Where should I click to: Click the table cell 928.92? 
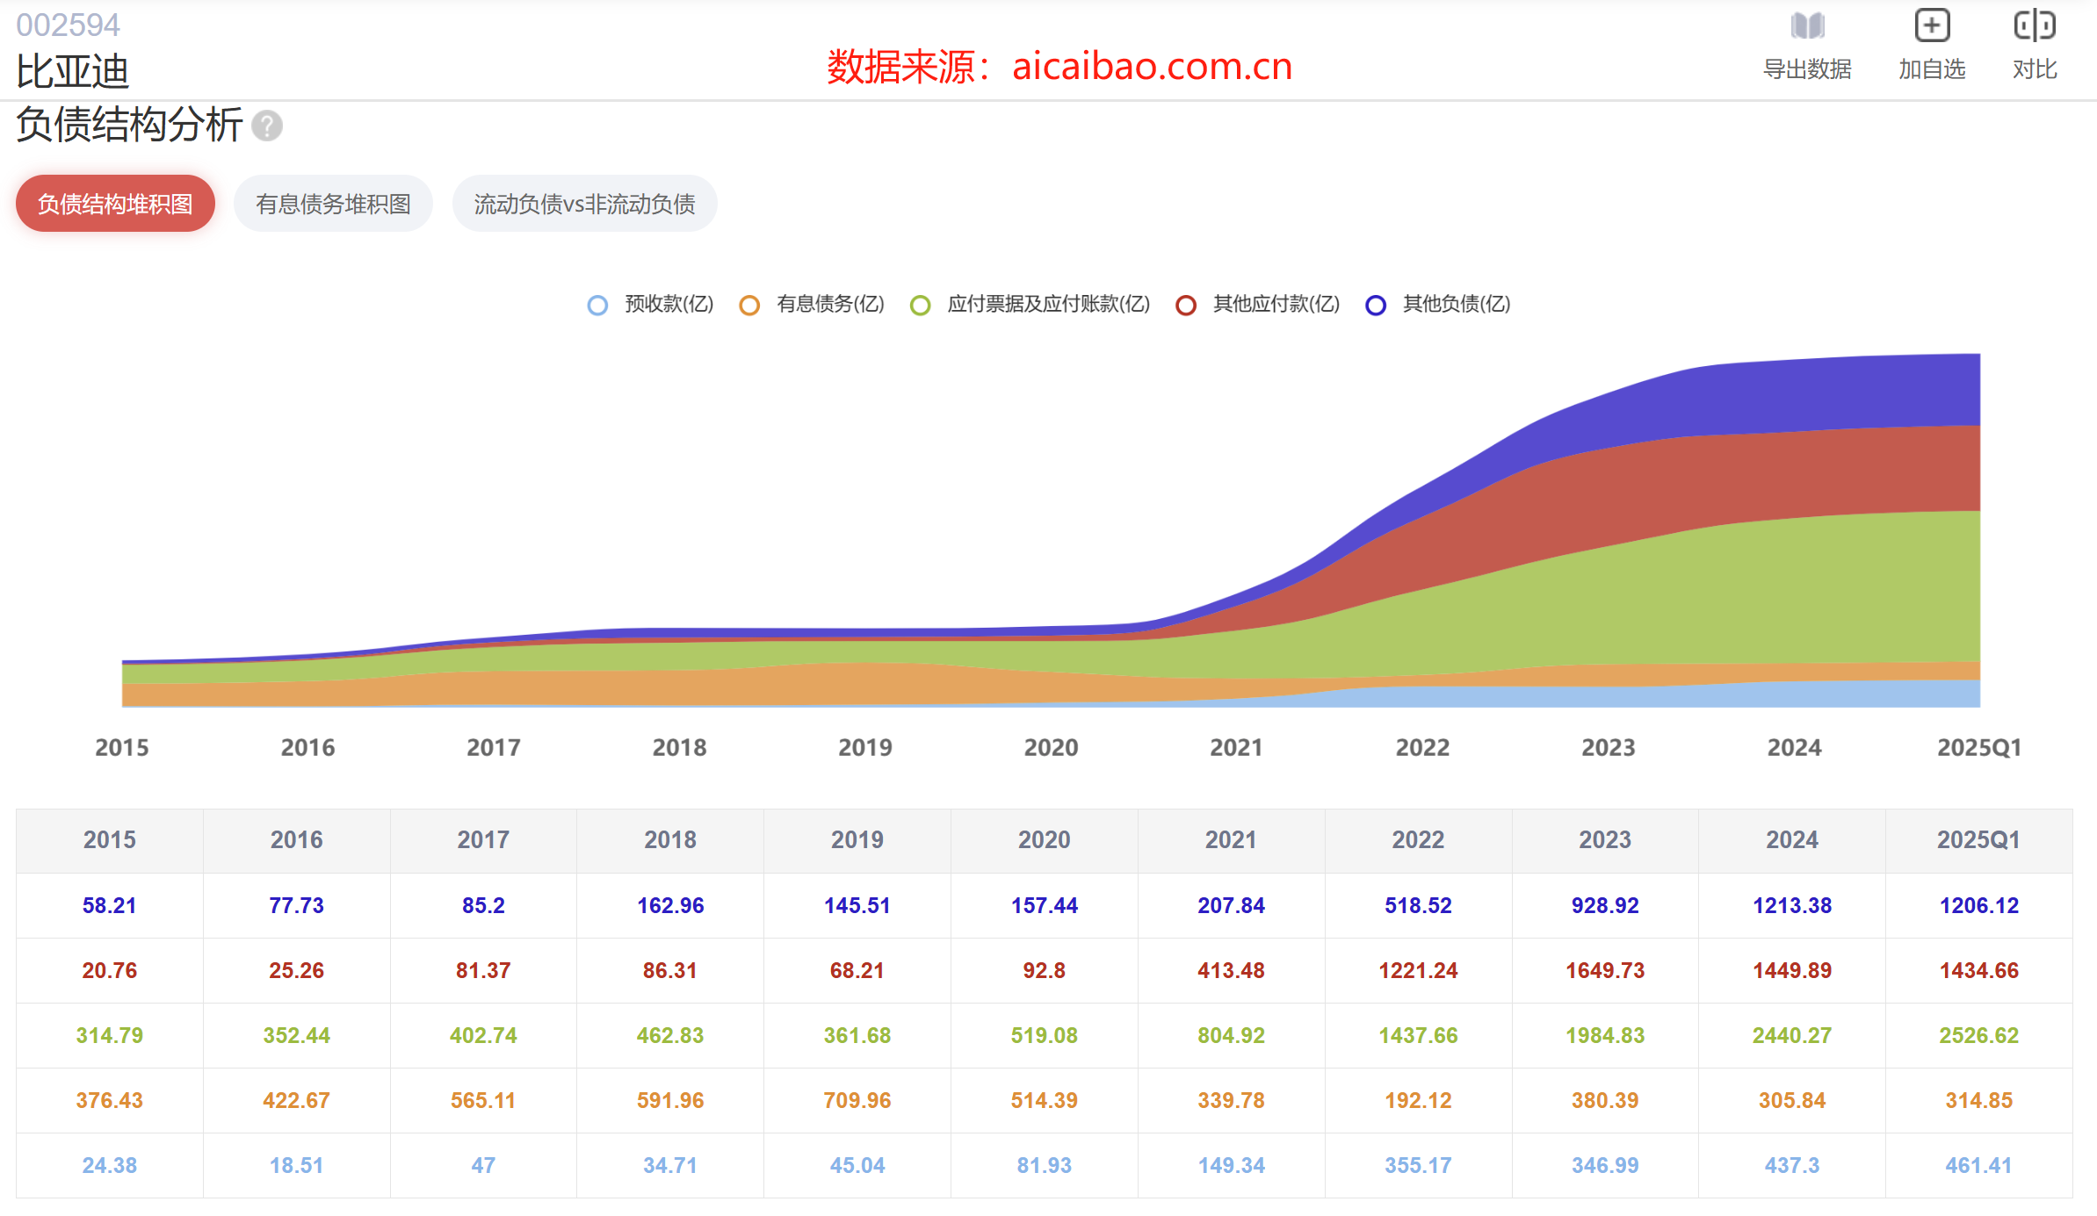(x=1605, y=905)
